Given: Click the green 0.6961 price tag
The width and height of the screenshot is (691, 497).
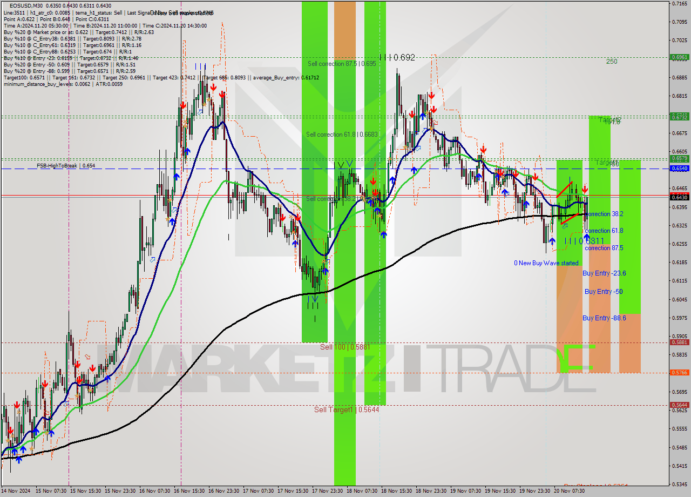Looking at the screenshot, I should [679, 57].
